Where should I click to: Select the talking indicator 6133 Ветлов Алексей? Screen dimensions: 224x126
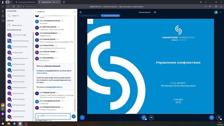pos(110,16)
